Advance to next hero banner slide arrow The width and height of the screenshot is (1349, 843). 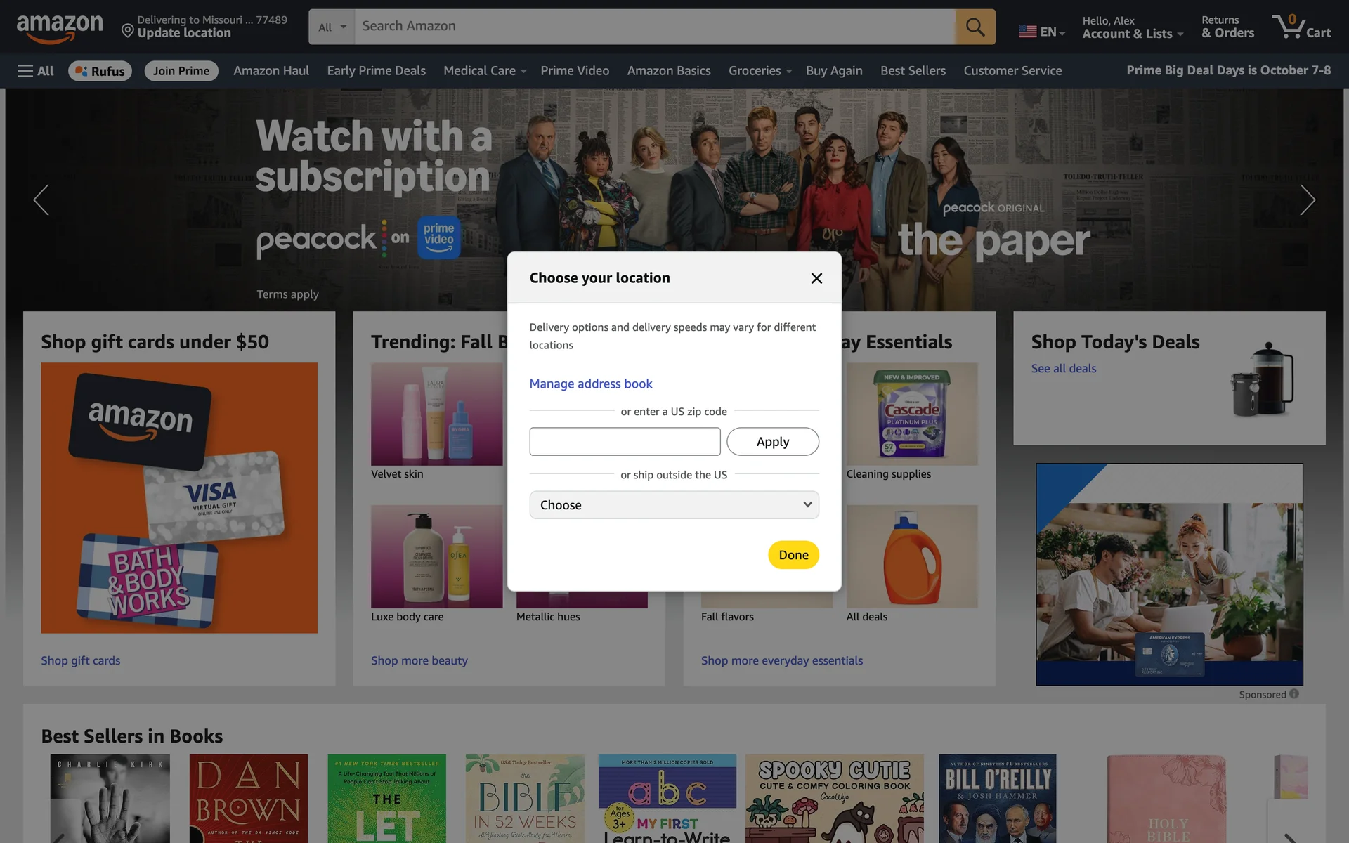tap(1307, 200)
